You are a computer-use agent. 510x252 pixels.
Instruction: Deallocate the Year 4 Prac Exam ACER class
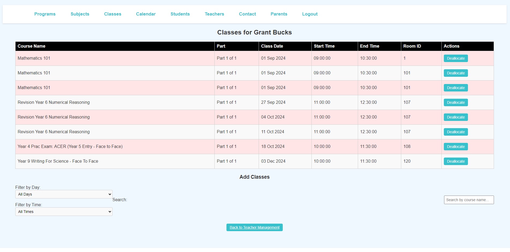click(x=456, y=147)
